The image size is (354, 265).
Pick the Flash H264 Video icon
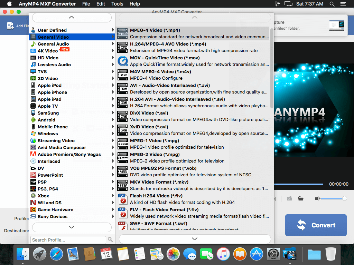coord(123,199)
